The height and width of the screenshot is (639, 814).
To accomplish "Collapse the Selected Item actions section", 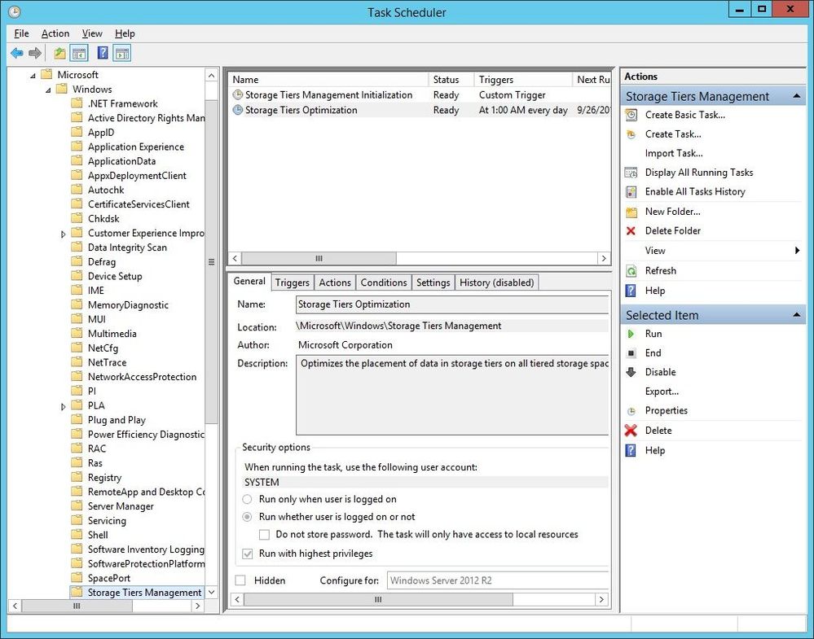I will 796,315.
